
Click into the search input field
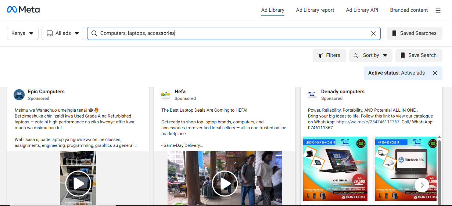[x=233, y=33]
